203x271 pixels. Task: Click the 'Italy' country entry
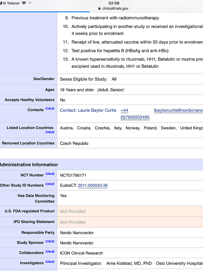coord(118,128)
